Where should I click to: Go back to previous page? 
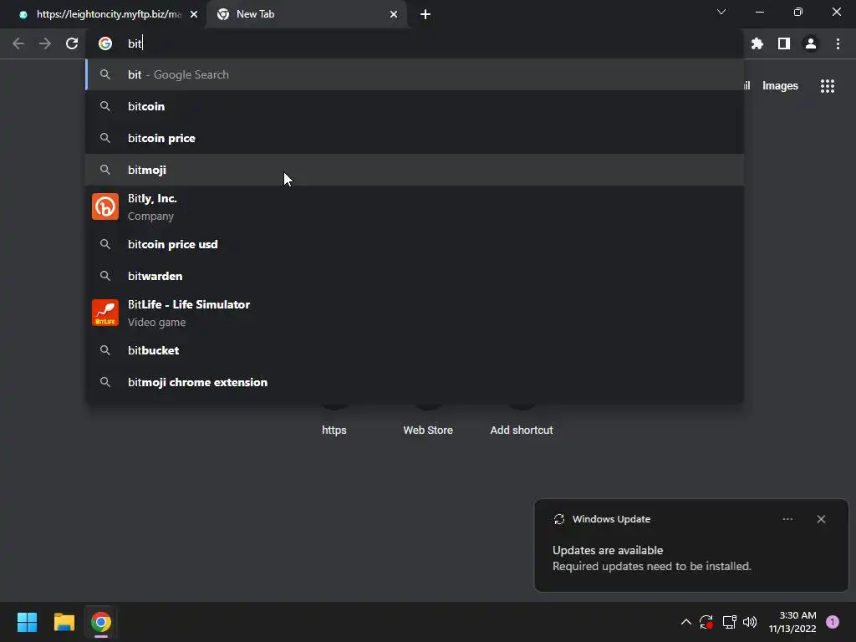[18, 43]
